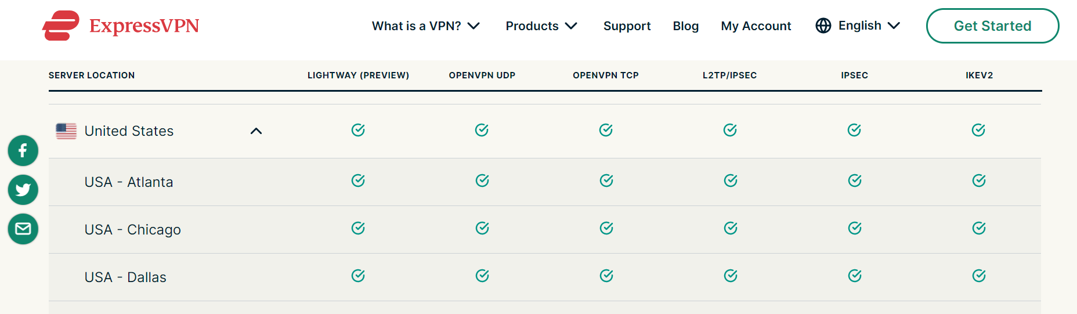Share page via email envelope icon

pyautogui.click(x=23, y=229)
